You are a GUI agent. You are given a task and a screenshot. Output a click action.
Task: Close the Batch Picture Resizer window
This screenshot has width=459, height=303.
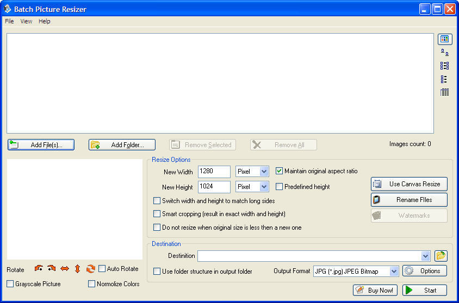point(450,9)
